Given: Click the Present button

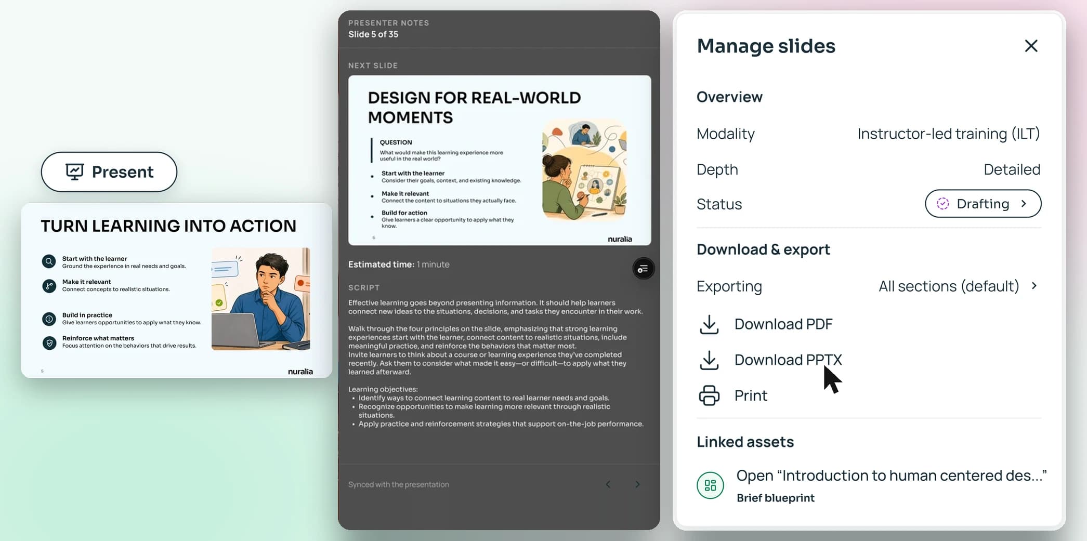Looking at the screenshot, I should 109,172.
